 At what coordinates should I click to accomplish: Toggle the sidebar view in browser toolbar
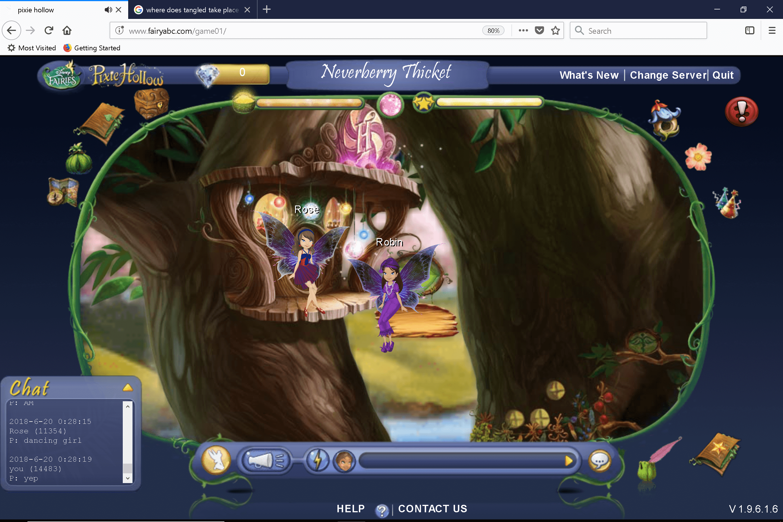[x=750, y=31]
